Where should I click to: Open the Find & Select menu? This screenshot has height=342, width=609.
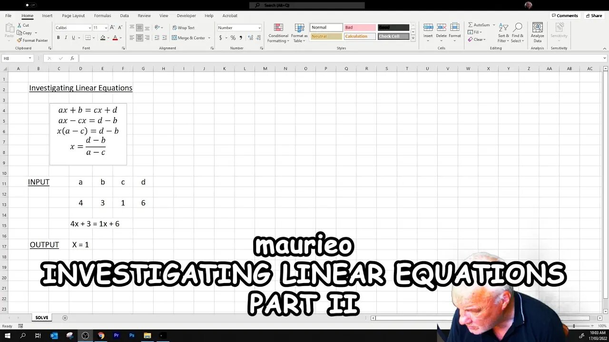click(517, 32)
